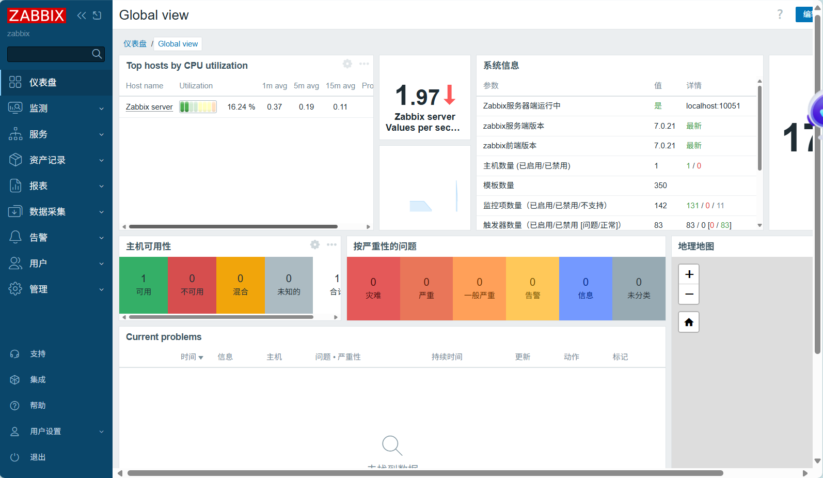Click the blue 信息 severity tile

click(585, 288)
